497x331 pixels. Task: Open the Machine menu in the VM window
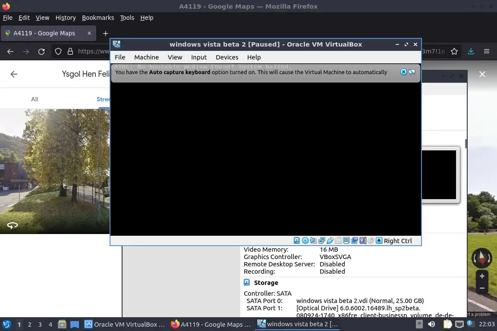coord(146,57)
